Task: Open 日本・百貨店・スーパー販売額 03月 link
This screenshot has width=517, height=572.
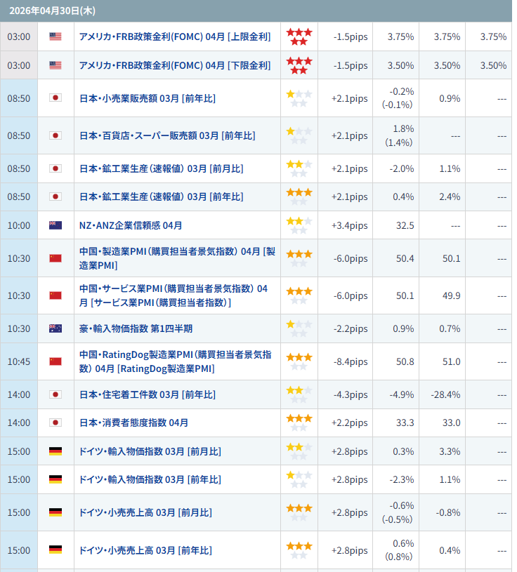Action: [x=167, y=135]
